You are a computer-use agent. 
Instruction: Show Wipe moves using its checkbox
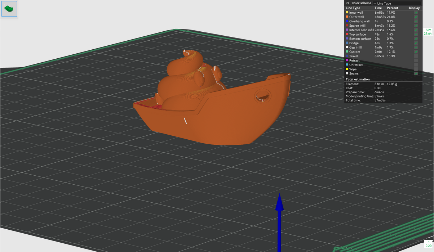(416, 69)
